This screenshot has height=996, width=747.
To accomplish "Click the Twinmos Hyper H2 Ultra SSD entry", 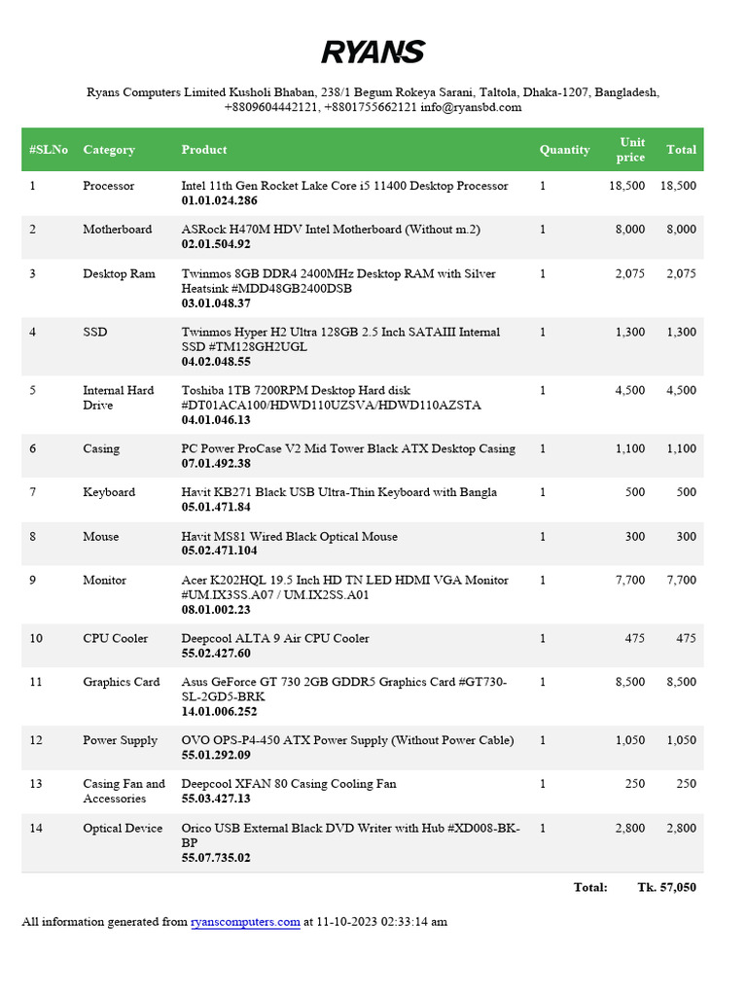I will pyautogui.click(x=340, y=333).
